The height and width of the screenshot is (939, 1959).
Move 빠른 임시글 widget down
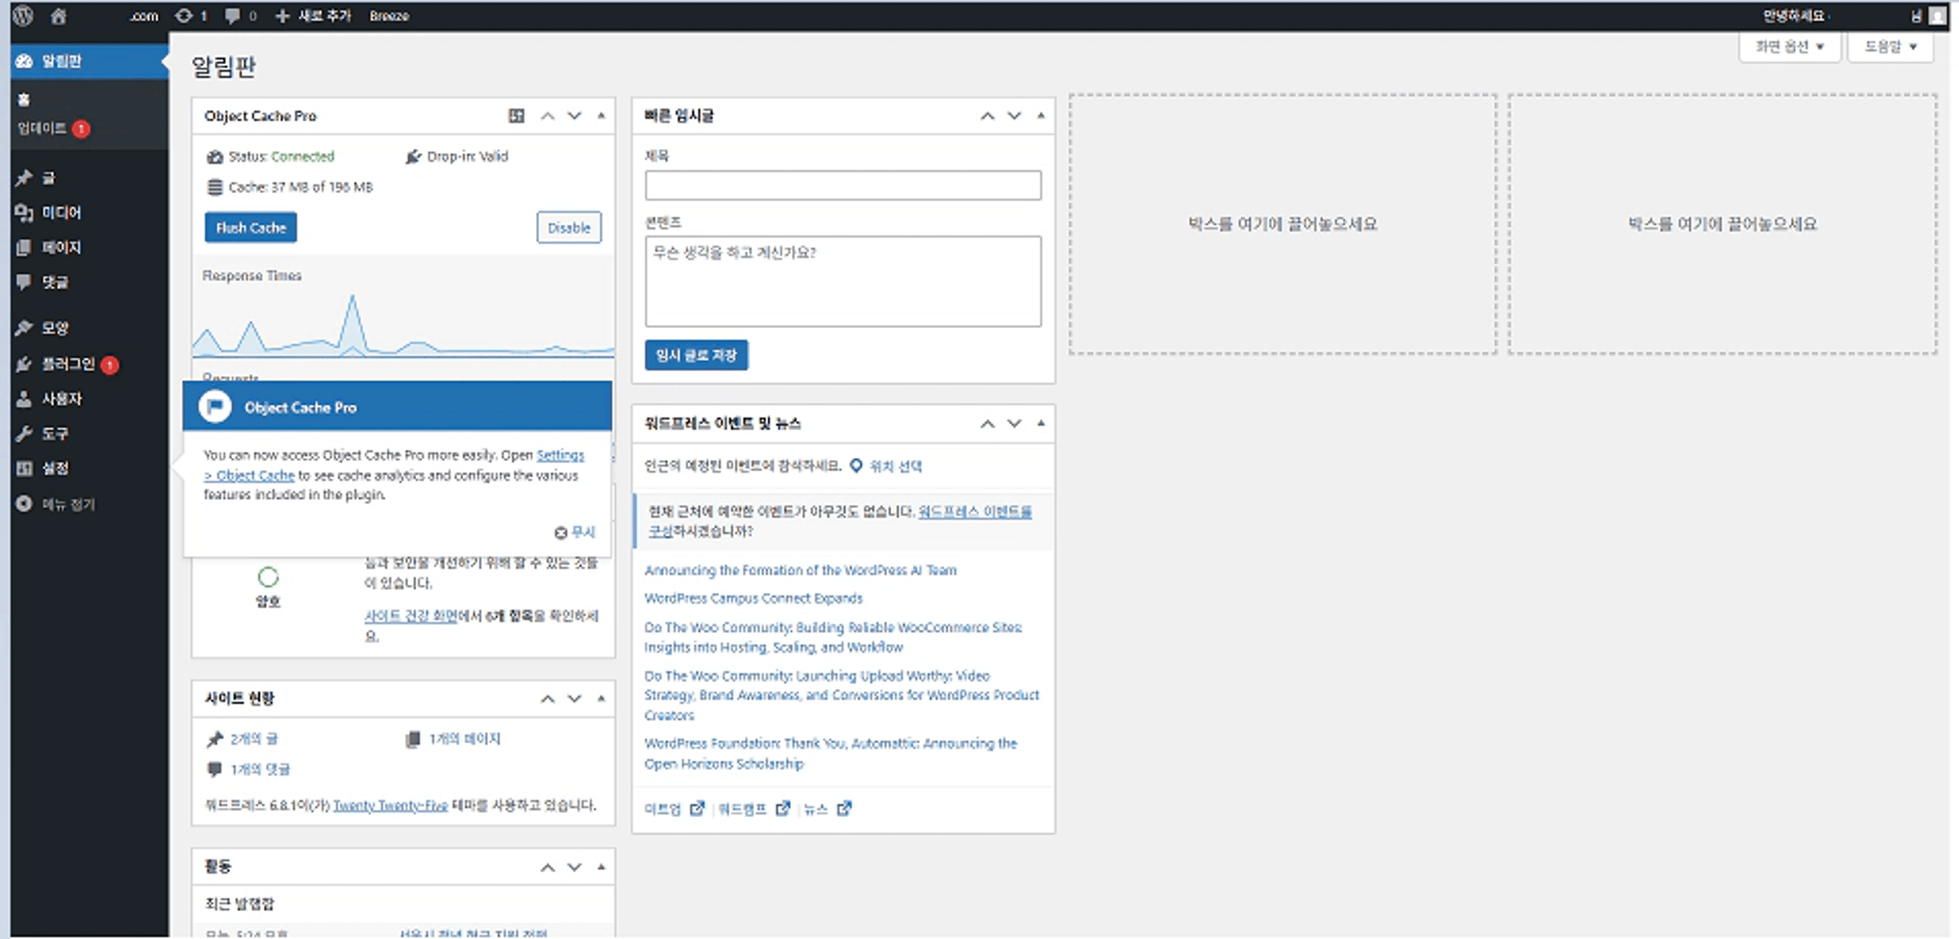(x=1015, y=116)
